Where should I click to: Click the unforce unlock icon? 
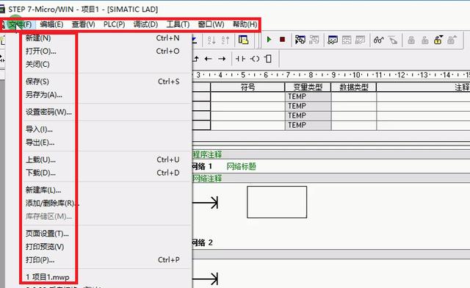424,40
